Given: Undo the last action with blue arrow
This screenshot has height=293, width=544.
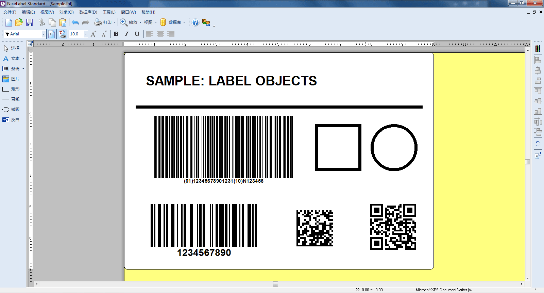Looking at the screenshot, I should coord(75,22).
